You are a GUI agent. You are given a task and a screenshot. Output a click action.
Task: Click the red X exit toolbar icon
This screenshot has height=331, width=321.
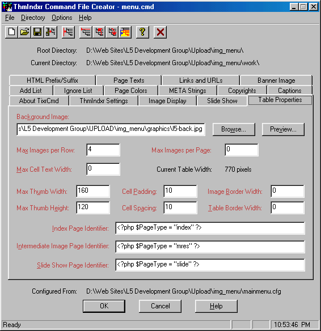160,32
